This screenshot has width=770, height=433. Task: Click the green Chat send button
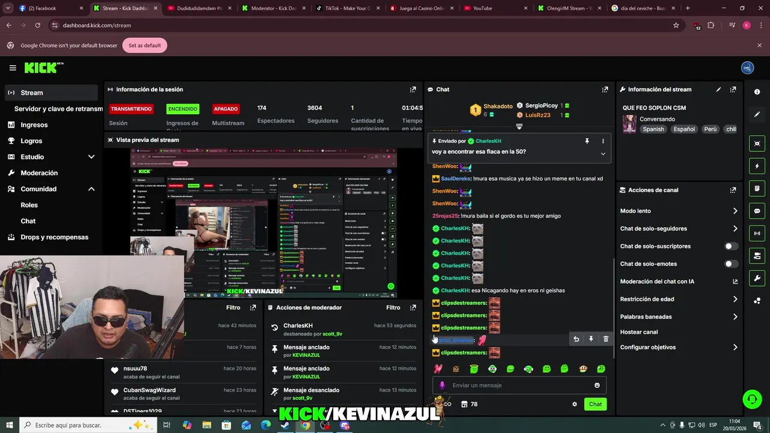click(595, 404)
